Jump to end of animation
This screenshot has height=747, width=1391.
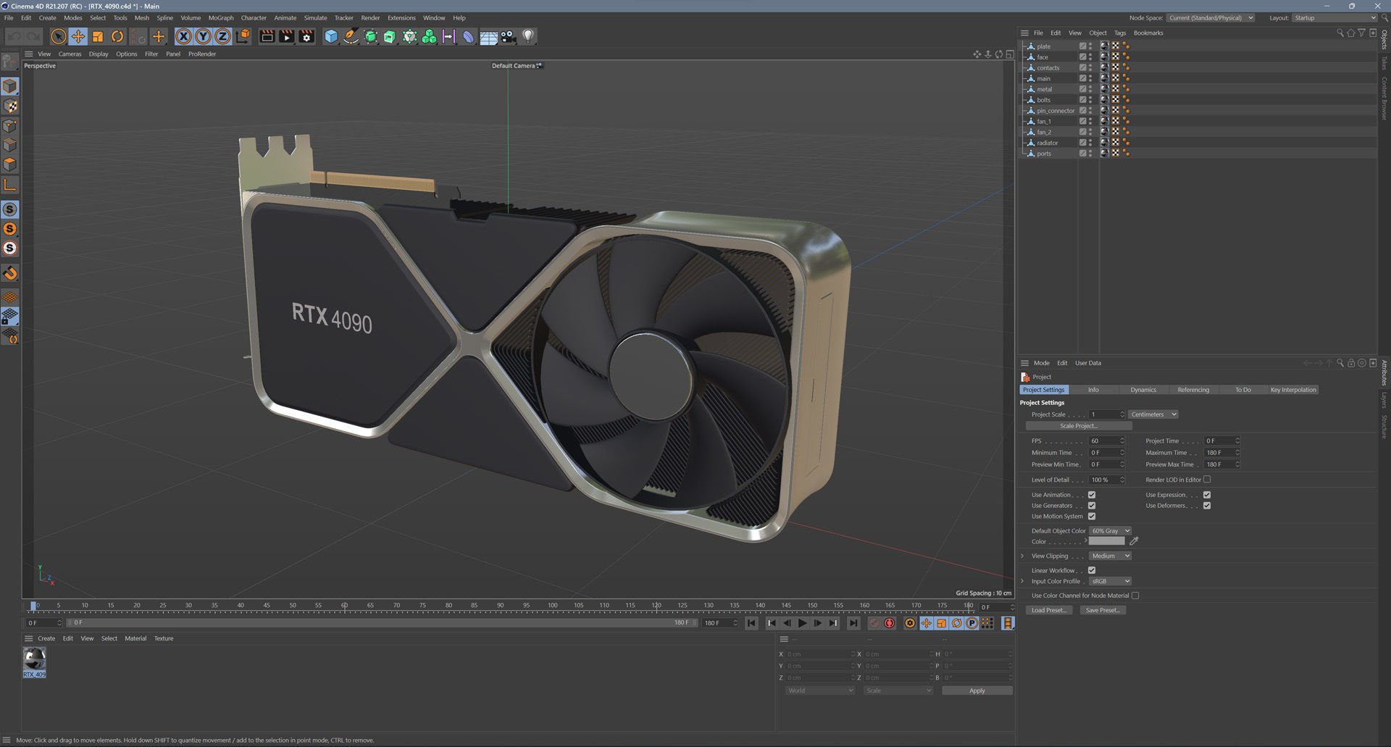[x=853, y=623]
